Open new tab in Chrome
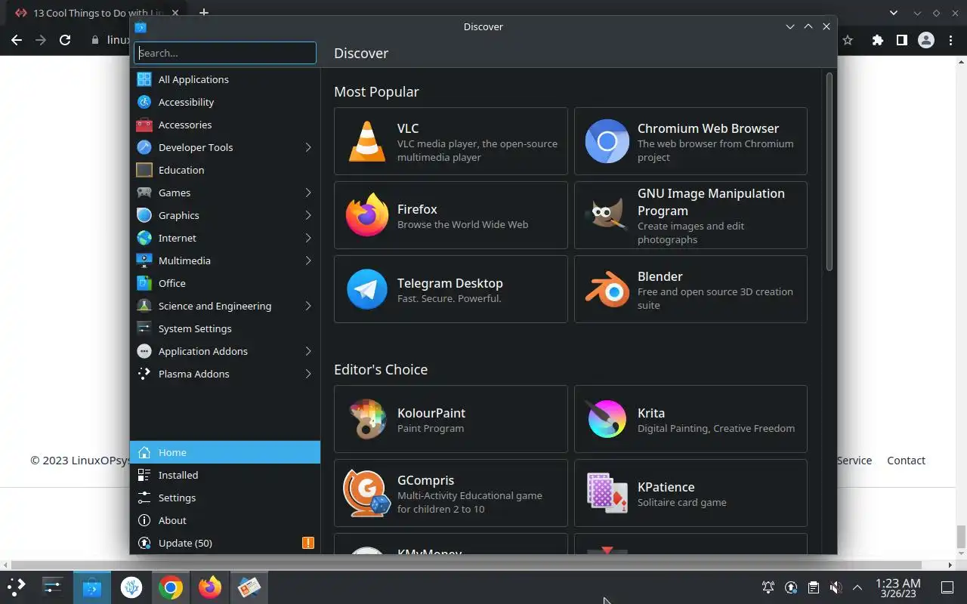967x604 pixels. click(x=204, y=13)
